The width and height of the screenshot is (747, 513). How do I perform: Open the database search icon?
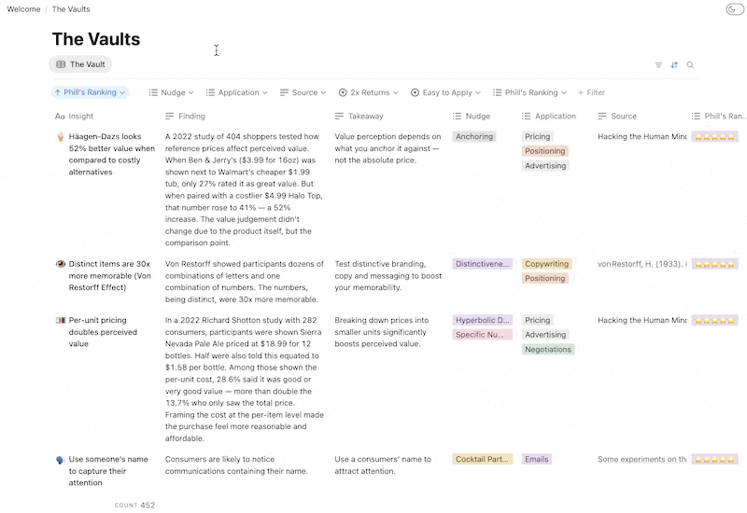pyautogui.click(x=690, y=65)
